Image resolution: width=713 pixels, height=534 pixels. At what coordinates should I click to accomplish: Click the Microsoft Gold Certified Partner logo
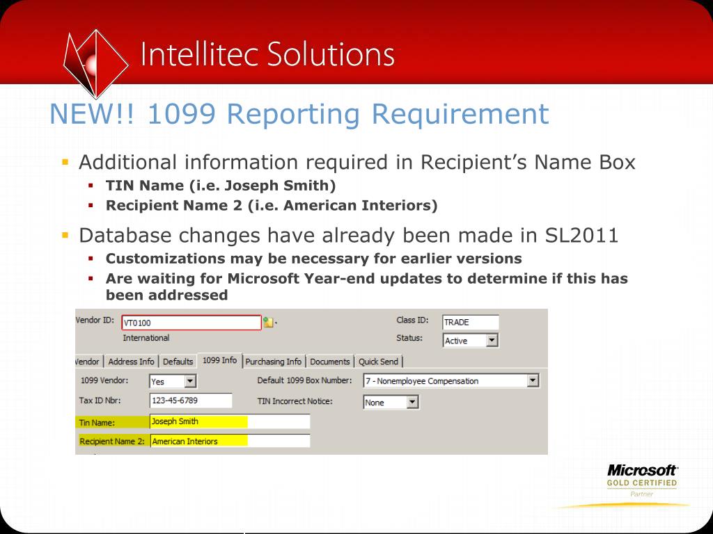point(641,480)
